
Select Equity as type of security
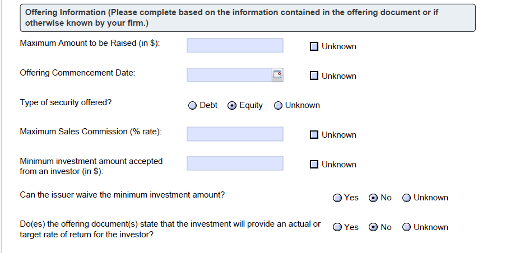[231, 105]
